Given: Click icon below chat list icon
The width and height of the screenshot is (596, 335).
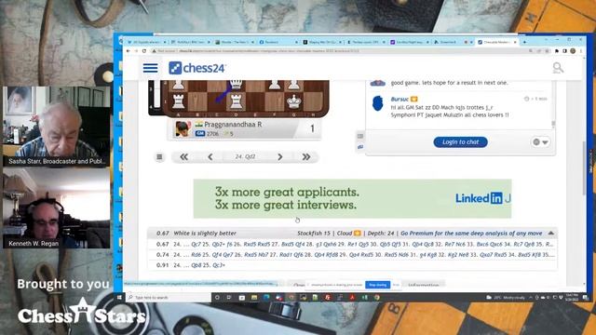Looking at the screenshot, I should 360,147.
